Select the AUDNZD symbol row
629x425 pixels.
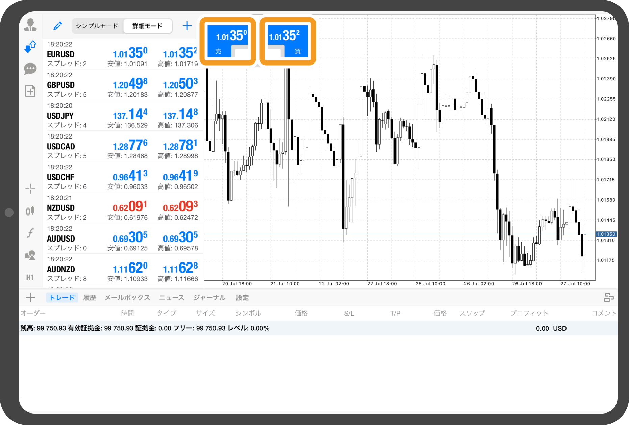123,269
